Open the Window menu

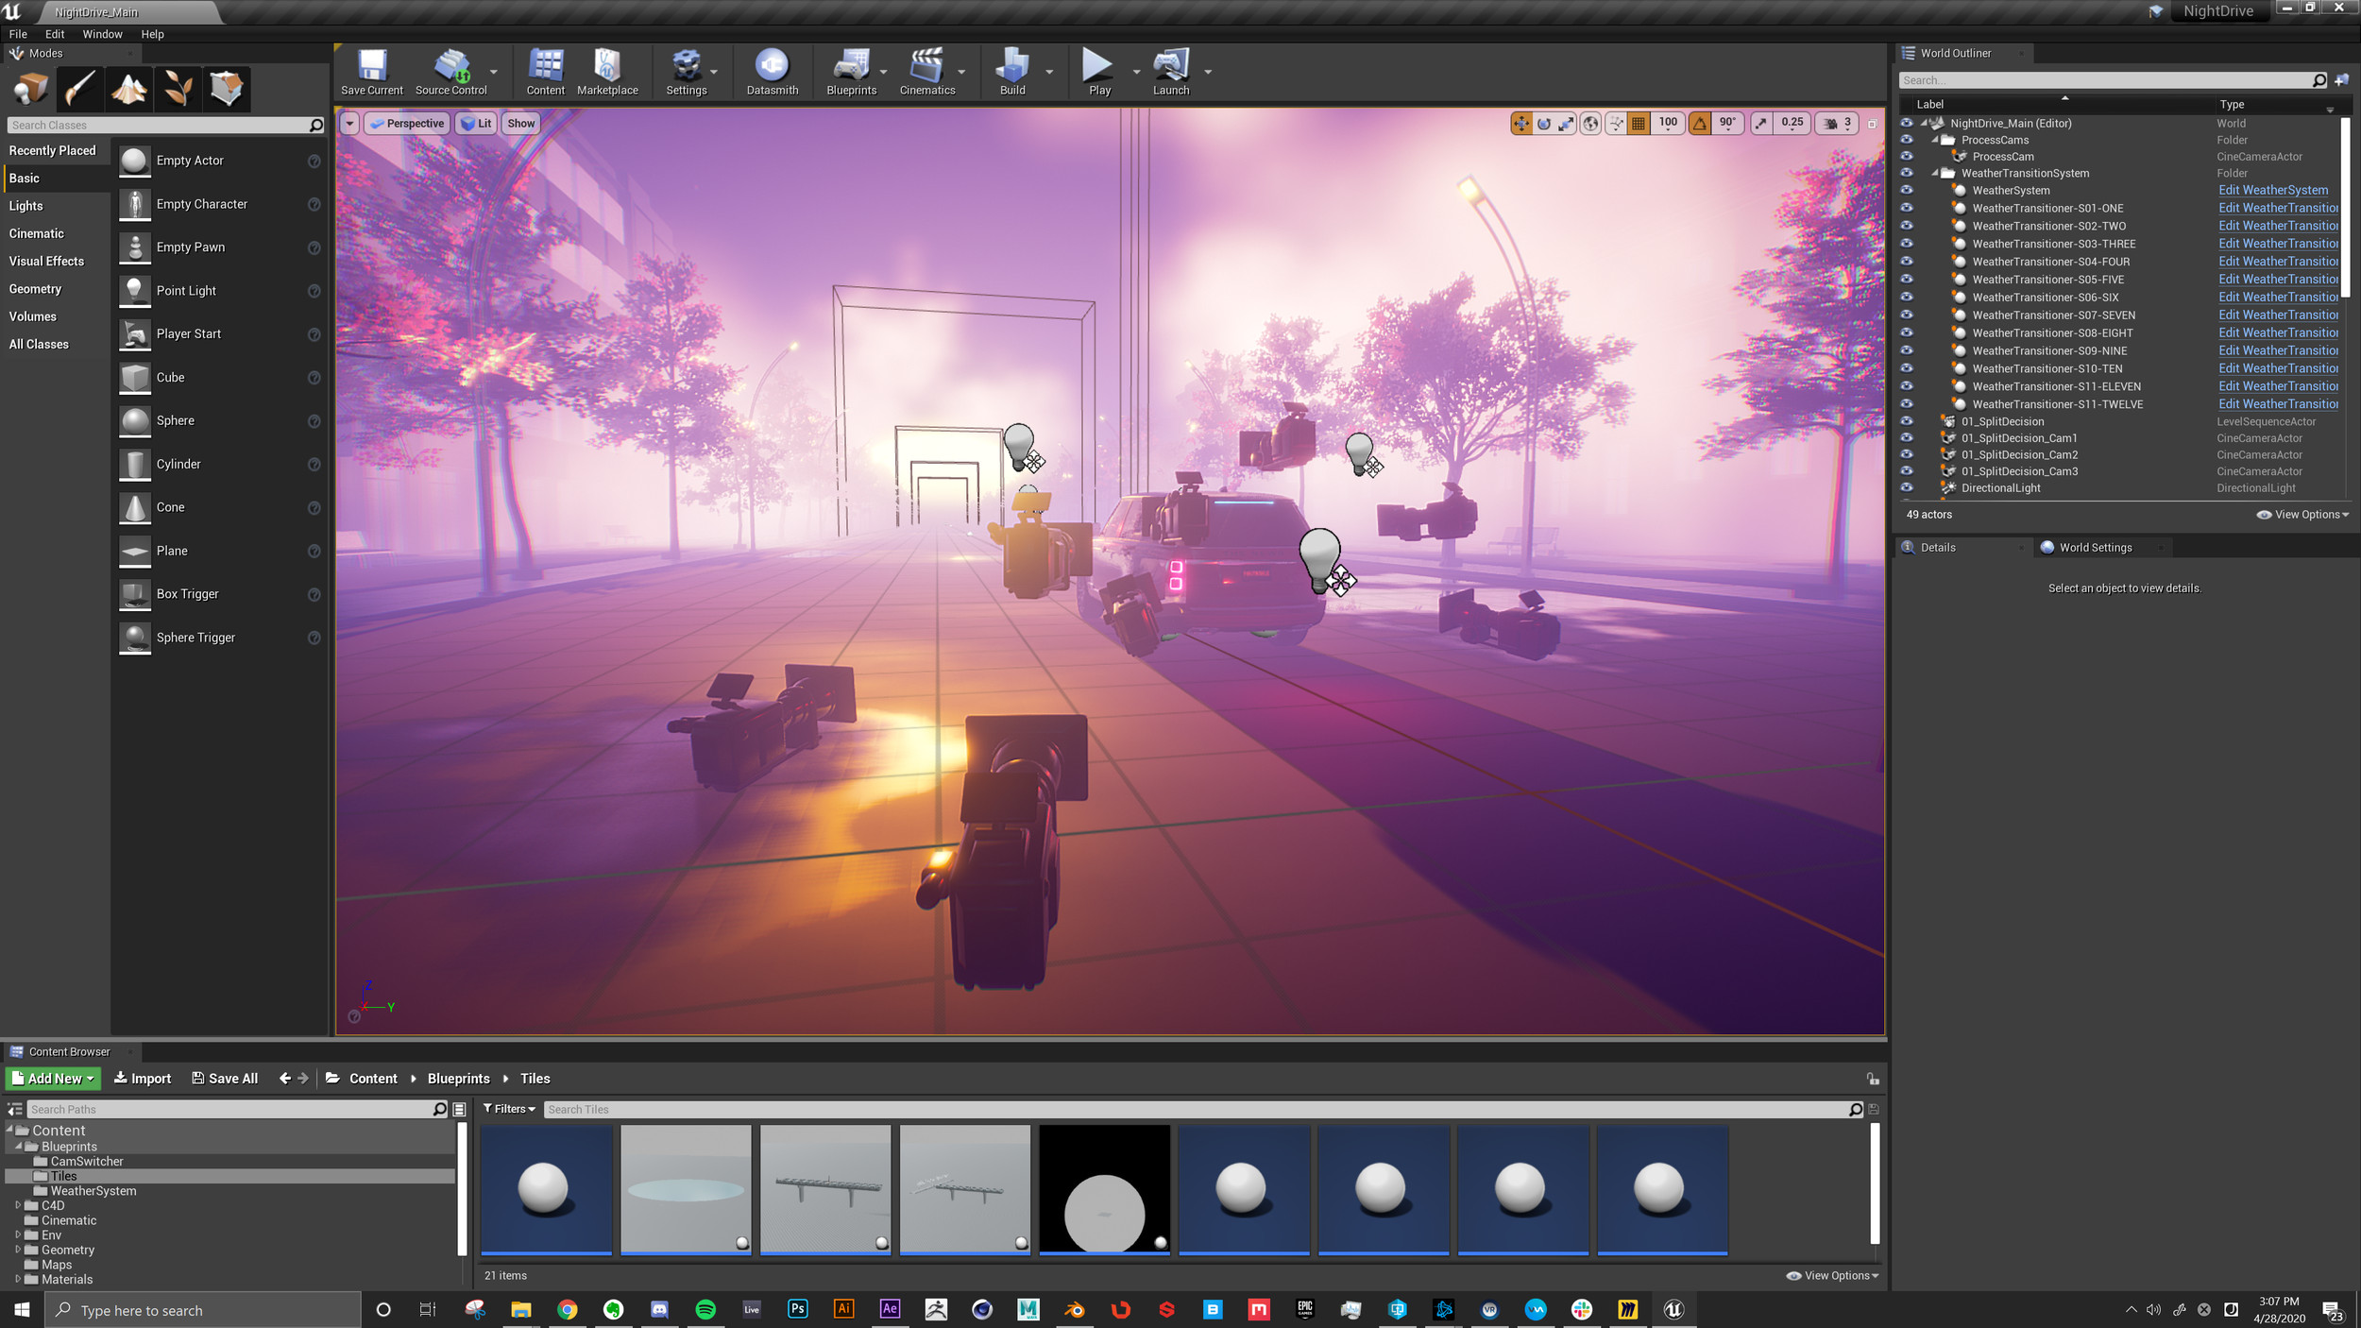coord(102,34)
